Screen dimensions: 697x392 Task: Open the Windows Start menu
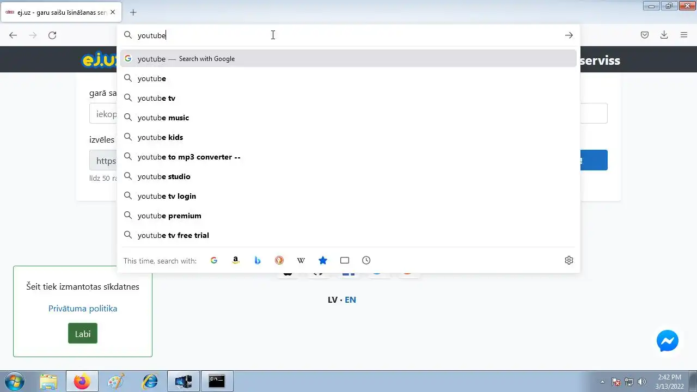tap(15, 382)
